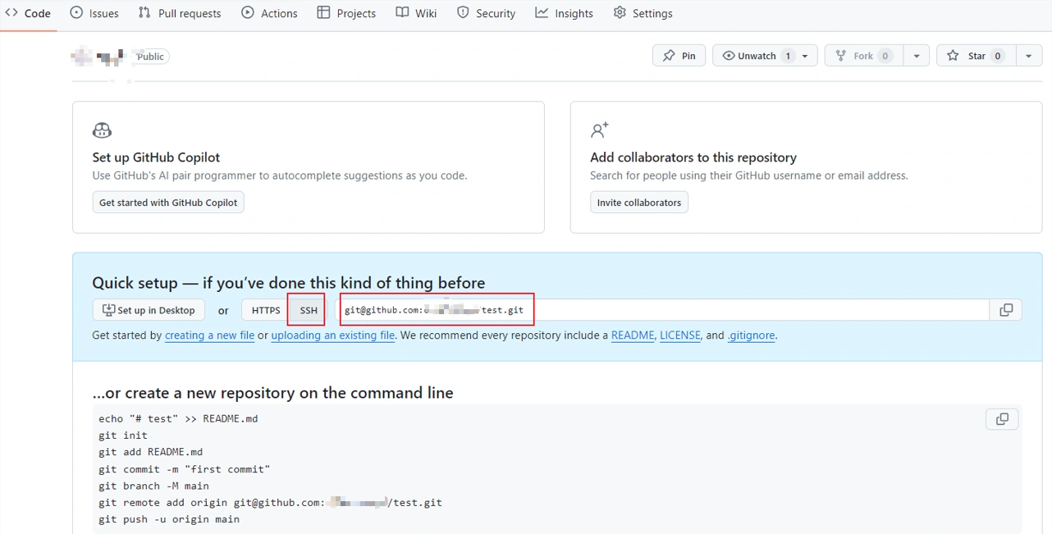Get started with GitHub Copilot
Viewport: 1052px width, 534px height.
(x=168, y=203)
